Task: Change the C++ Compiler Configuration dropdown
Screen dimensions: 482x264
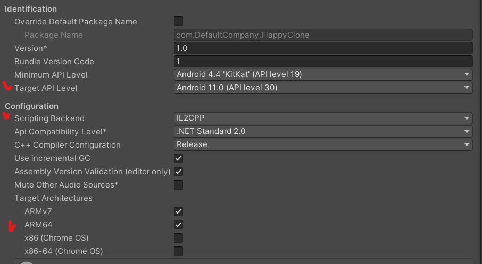Action: (x=323, y=145)
